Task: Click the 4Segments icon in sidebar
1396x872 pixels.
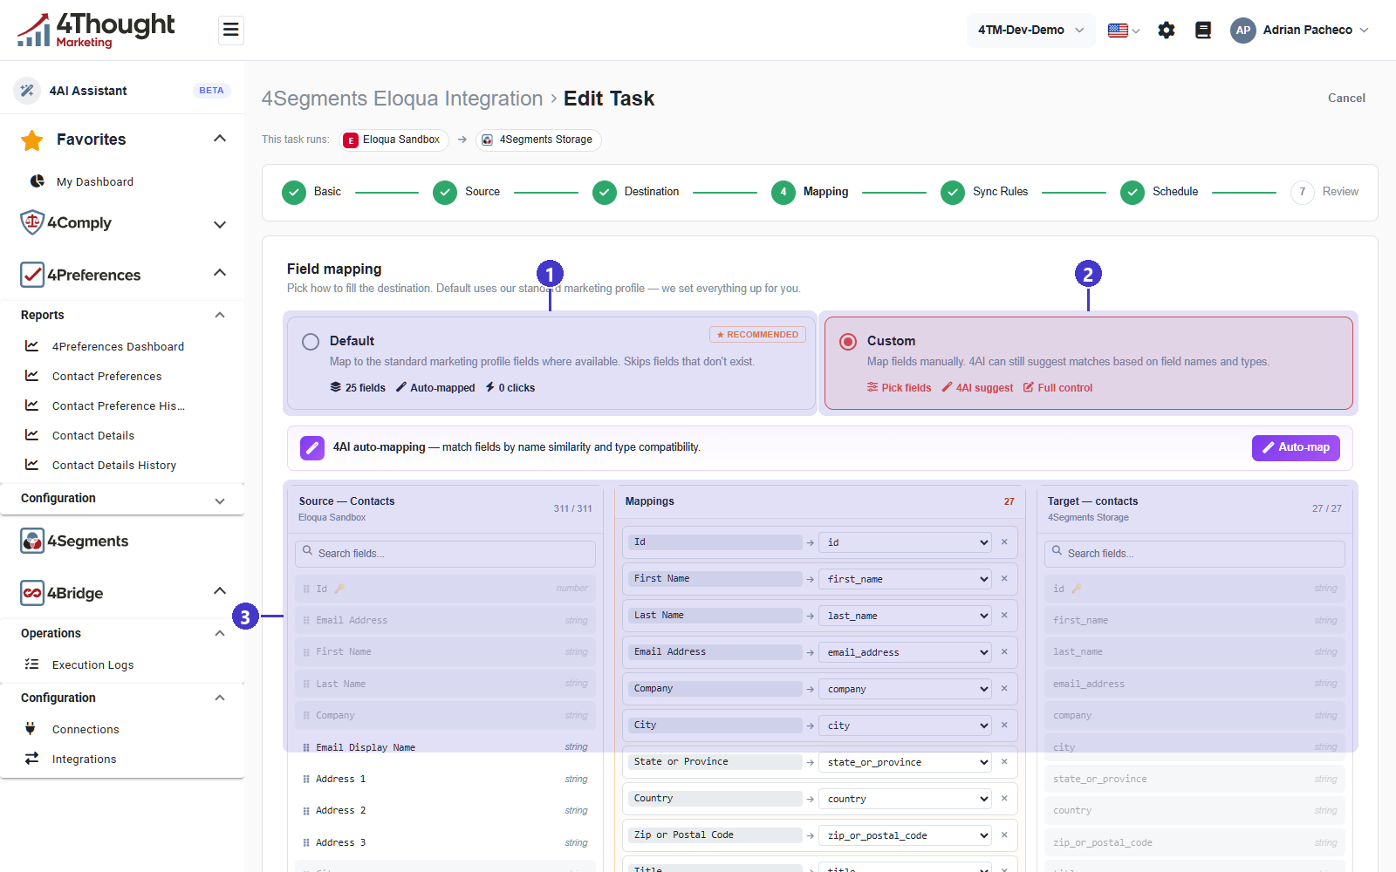Action: point(32,541)
